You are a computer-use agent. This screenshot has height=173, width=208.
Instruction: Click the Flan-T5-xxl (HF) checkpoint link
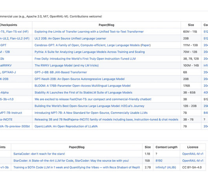(17, 32)
